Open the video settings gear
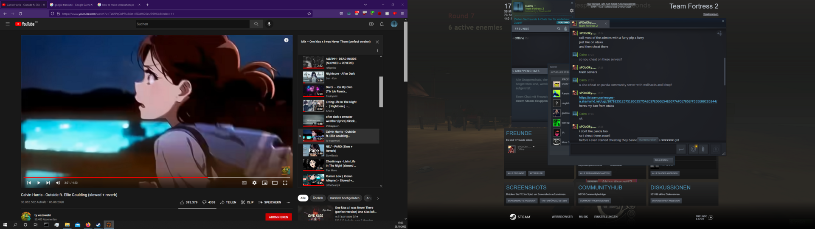Screen dimensions: 815x229 pyautogui.click(x=254, y=183)
